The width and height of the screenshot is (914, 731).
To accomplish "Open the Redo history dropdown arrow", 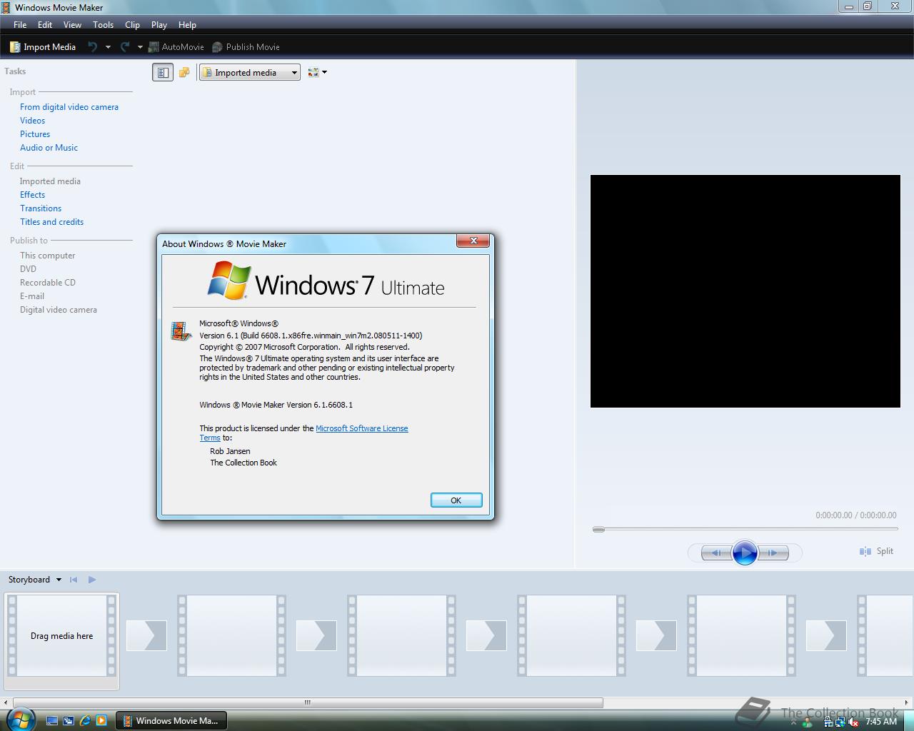I will click(140, 47).
